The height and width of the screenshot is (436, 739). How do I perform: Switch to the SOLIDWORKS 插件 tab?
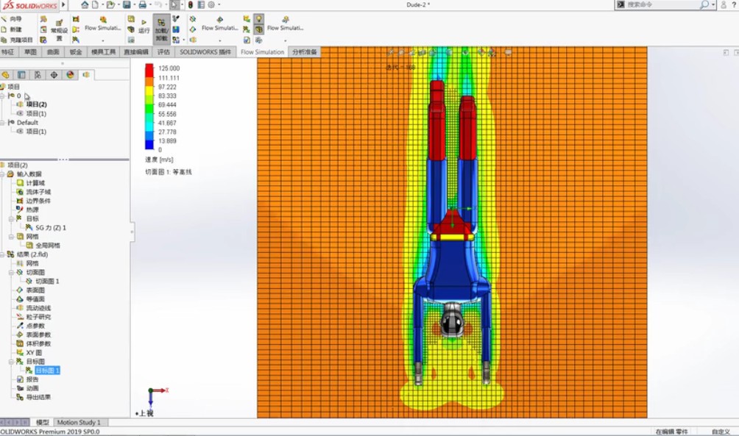205,51
